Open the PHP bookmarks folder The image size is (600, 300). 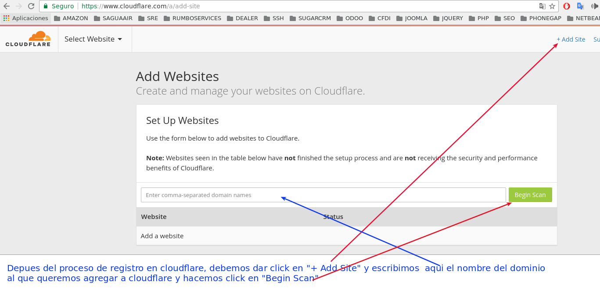pyautogui.click(x=479, y=18)
